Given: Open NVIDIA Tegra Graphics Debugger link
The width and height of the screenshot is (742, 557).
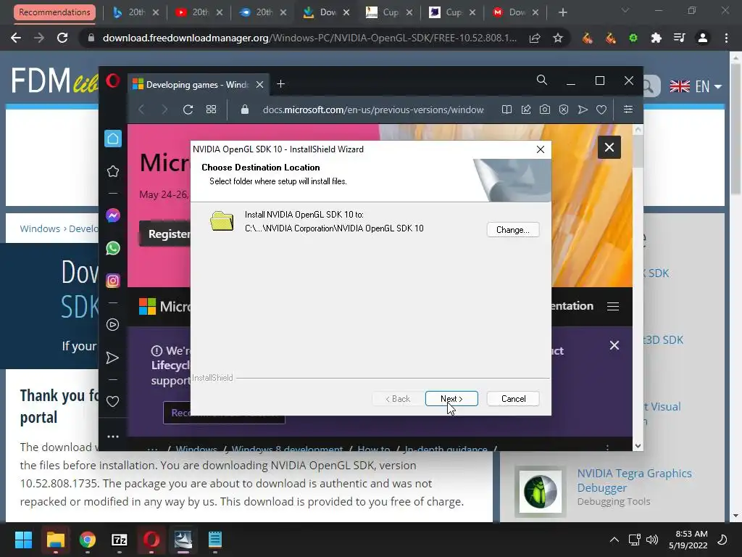Looking at the screenshot, I should pos(634,480).
